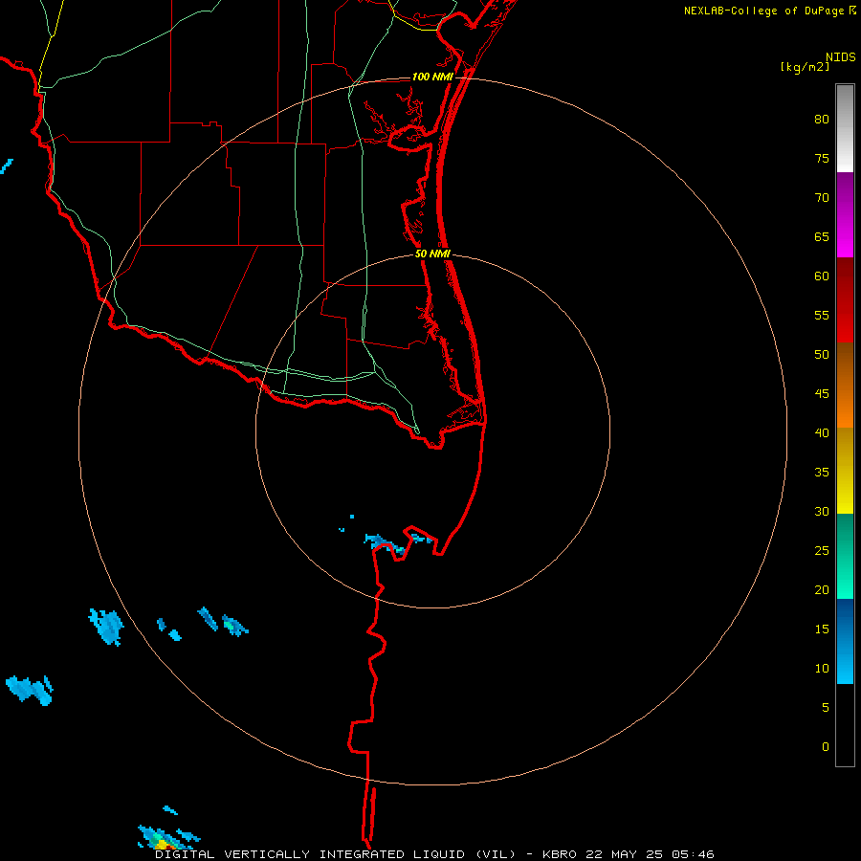Click the 80 value on the scale

point(822,120)
